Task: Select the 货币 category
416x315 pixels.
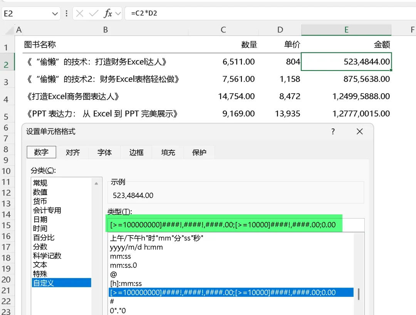Action: click(x=61, y=201)
